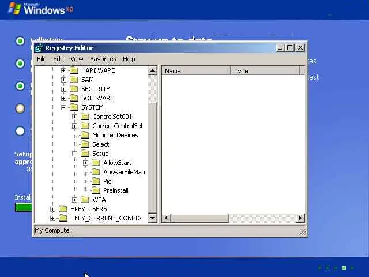Click the HKEY_CURRENT_CONFIG folder icon

point(63,218)
